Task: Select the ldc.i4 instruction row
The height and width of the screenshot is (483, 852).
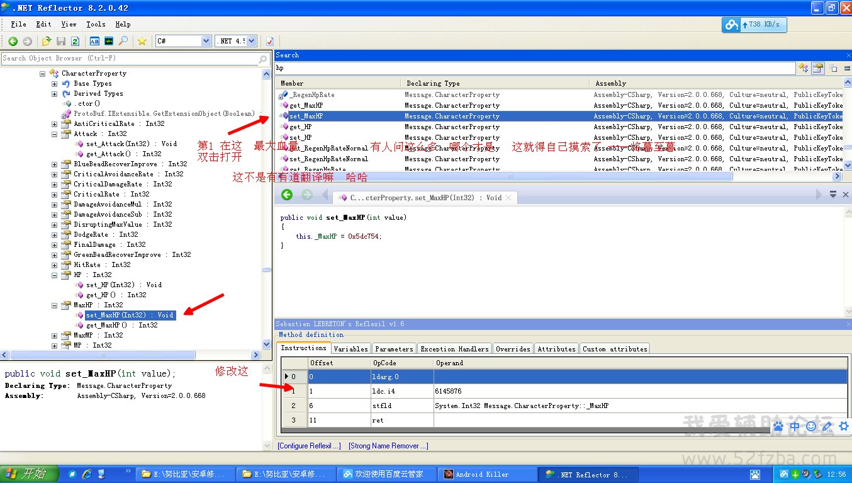Action: [564, 391]
